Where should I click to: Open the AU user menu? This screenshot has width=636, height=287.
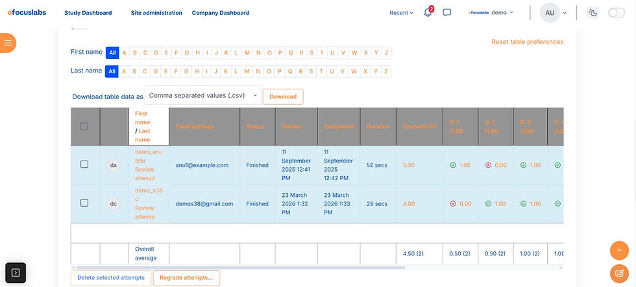click(x=554, y=13)
